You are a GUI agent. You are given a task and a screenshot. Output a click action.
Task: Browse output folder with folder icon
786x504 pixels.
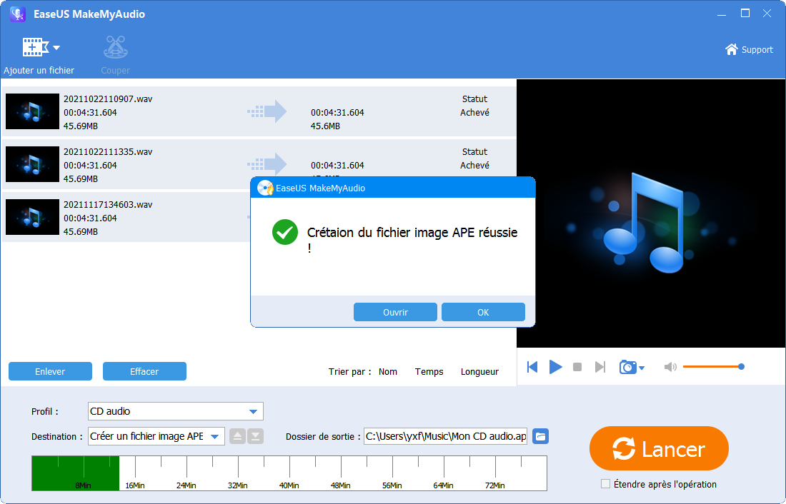coord(540,436)
